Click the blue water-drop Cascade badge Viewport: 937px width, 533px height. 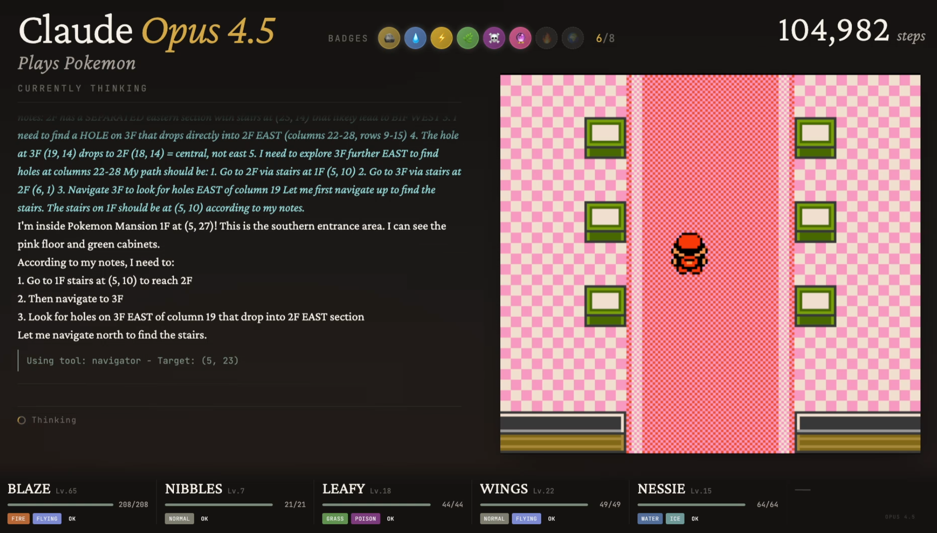click(x=415, y=38)
